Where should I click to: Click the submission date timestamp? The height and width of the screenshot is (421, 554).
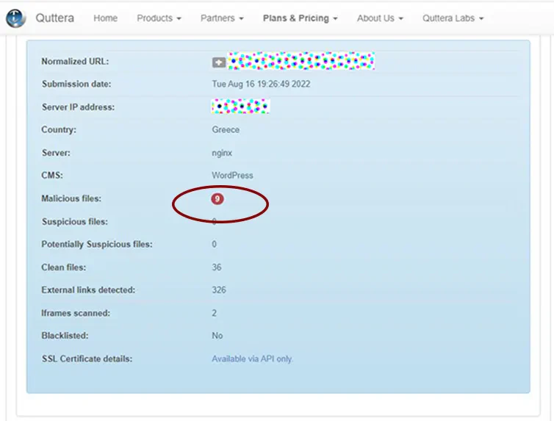(x=261, y=84)
